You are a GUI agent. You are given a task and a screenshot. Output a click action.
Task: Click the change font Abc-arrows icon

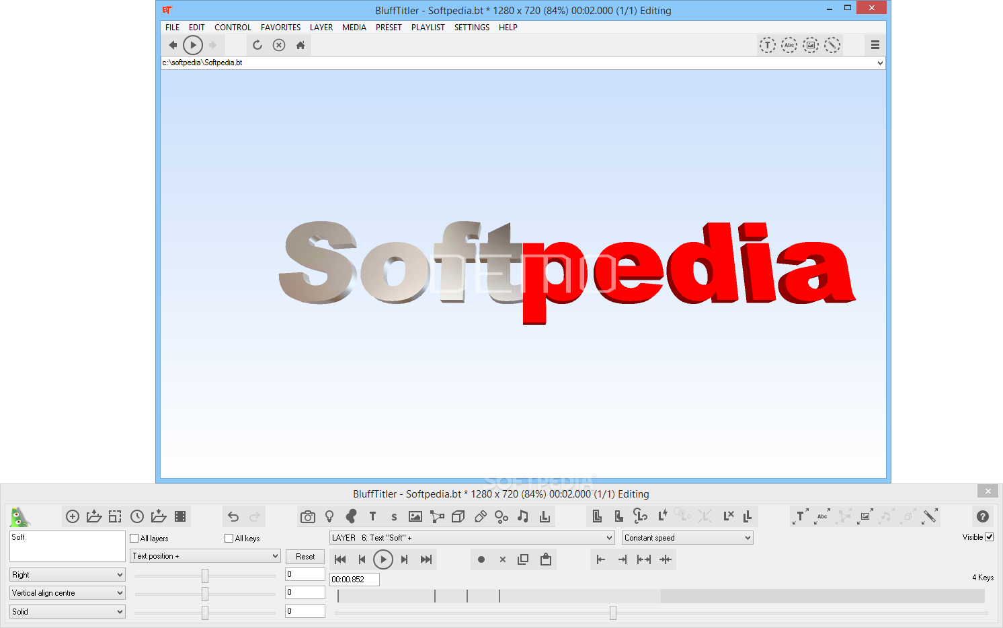822,516
